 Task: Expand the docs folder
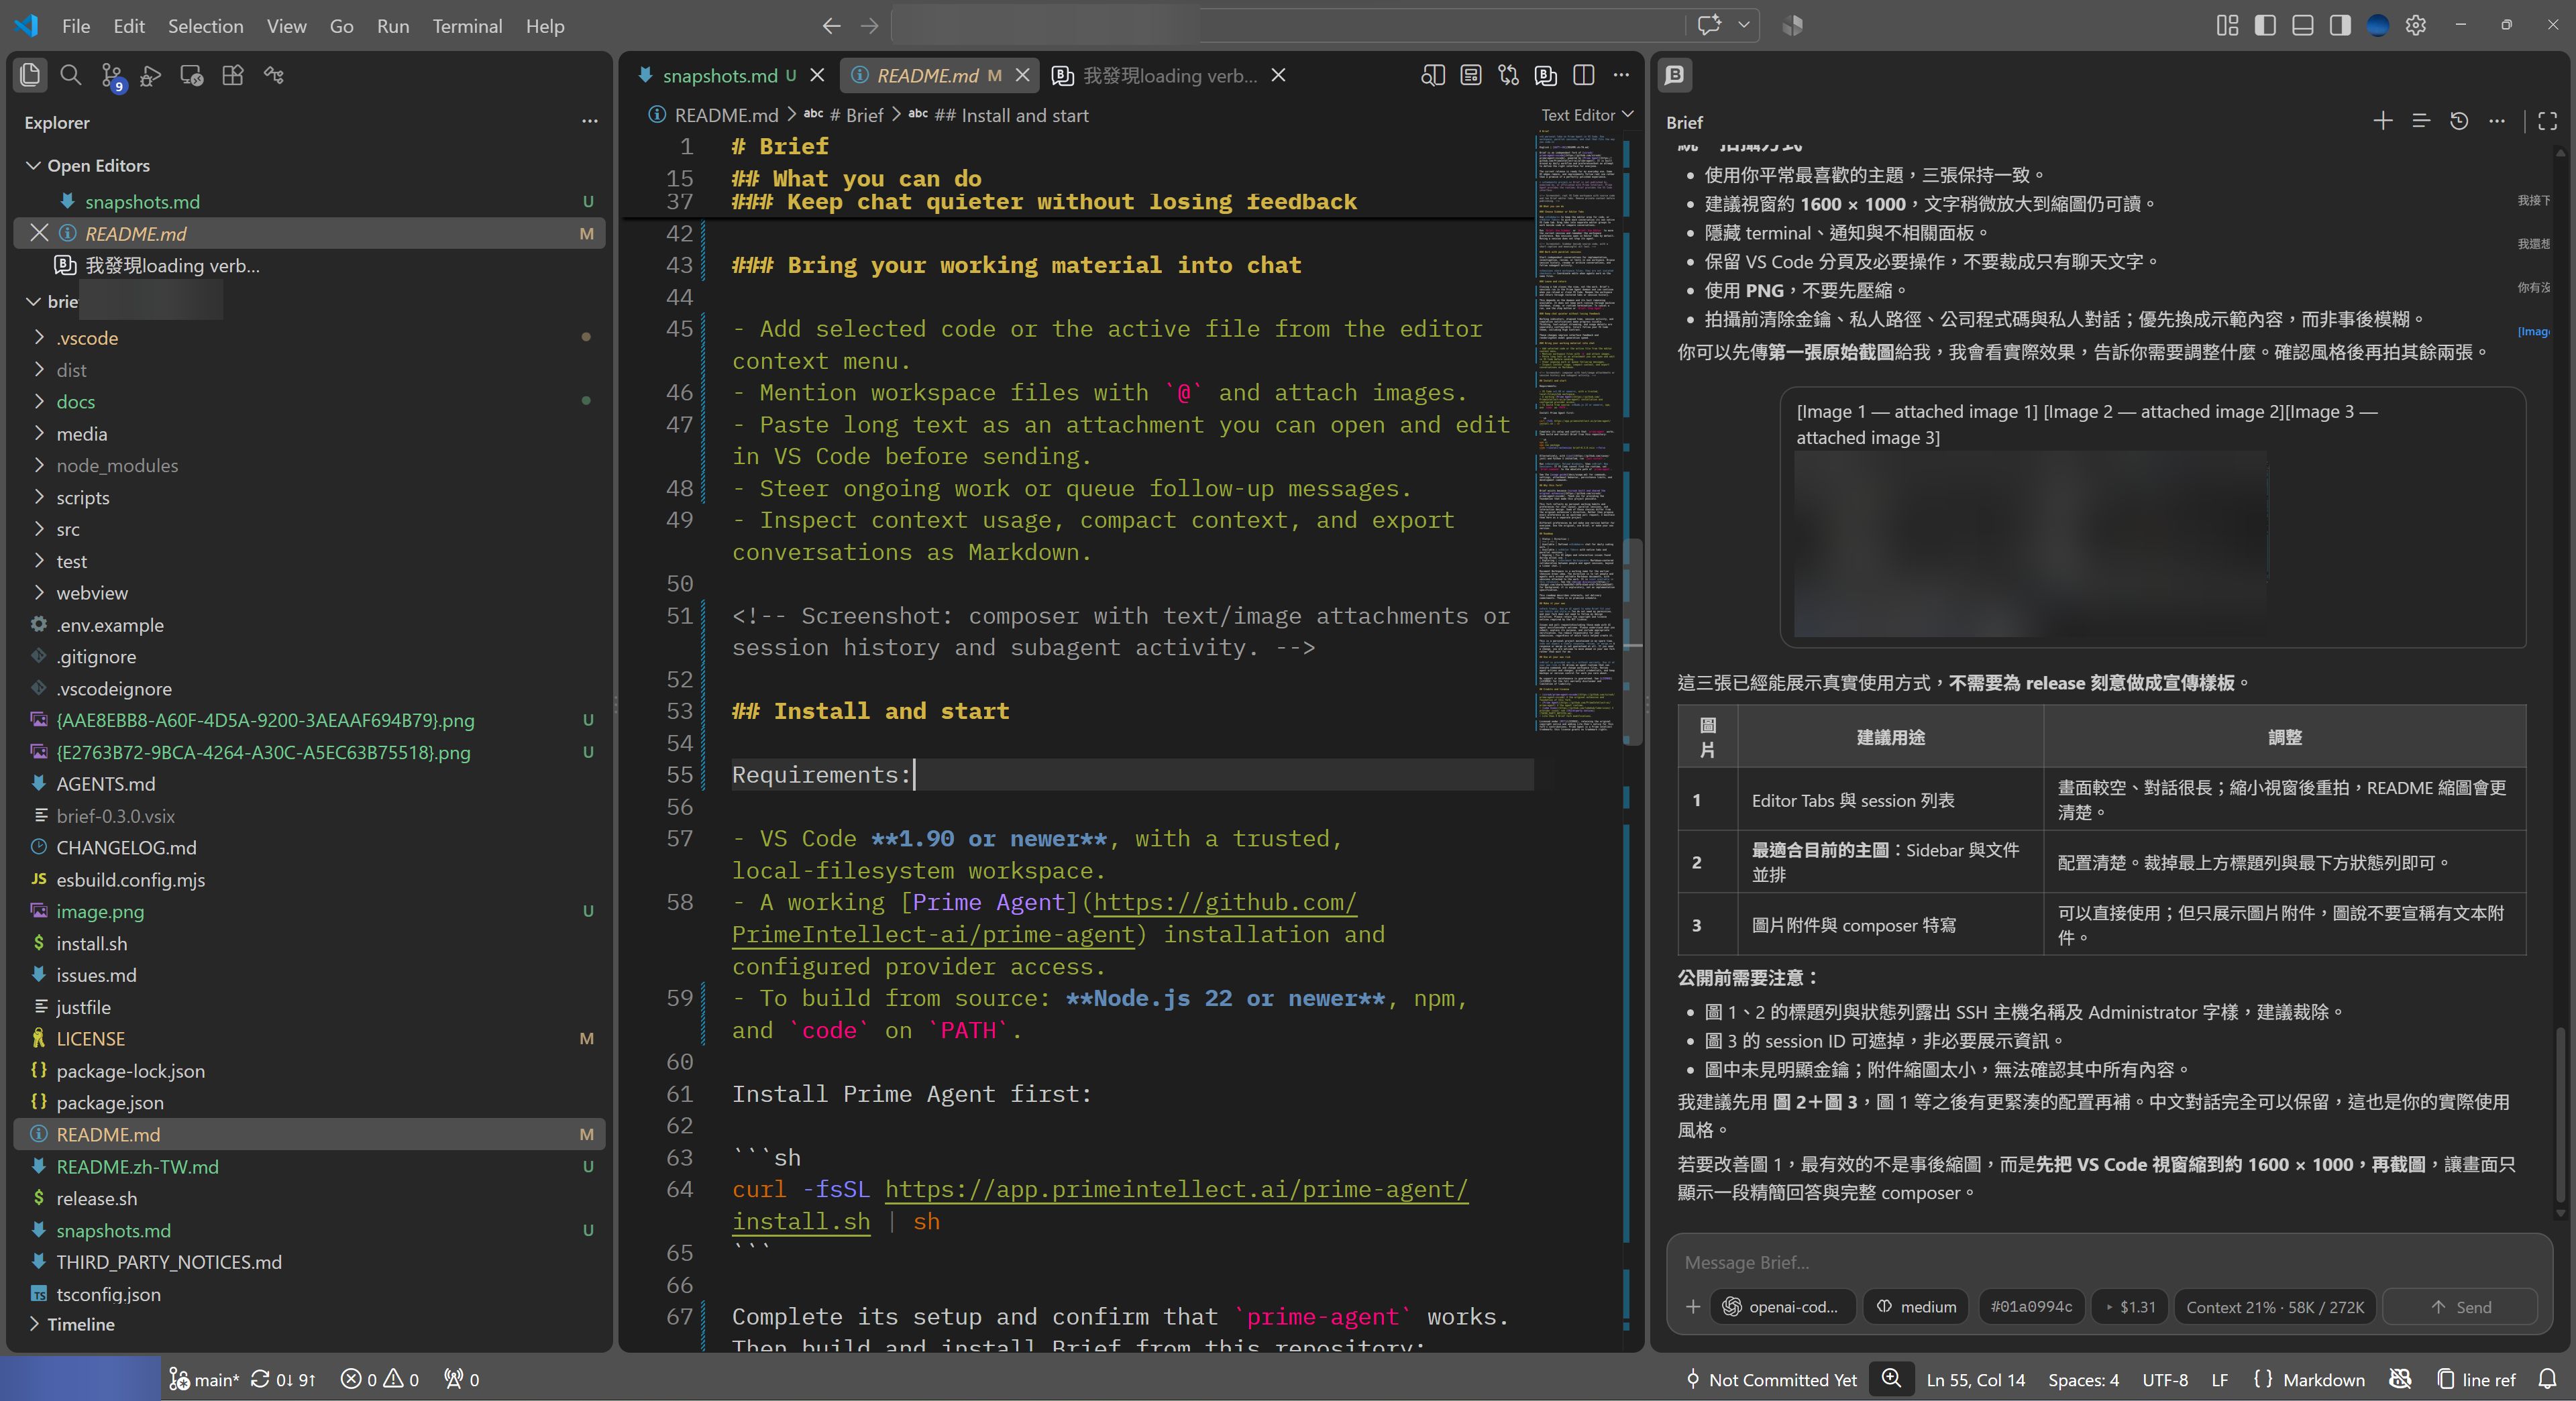click(x=310, y=401)
